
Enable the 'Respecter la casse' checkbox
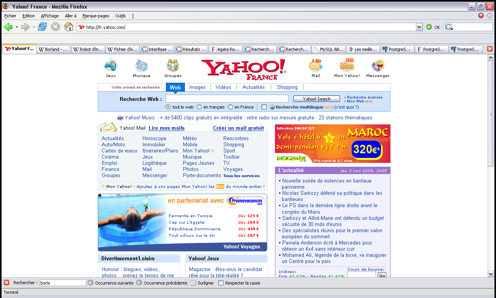[221, 283]
